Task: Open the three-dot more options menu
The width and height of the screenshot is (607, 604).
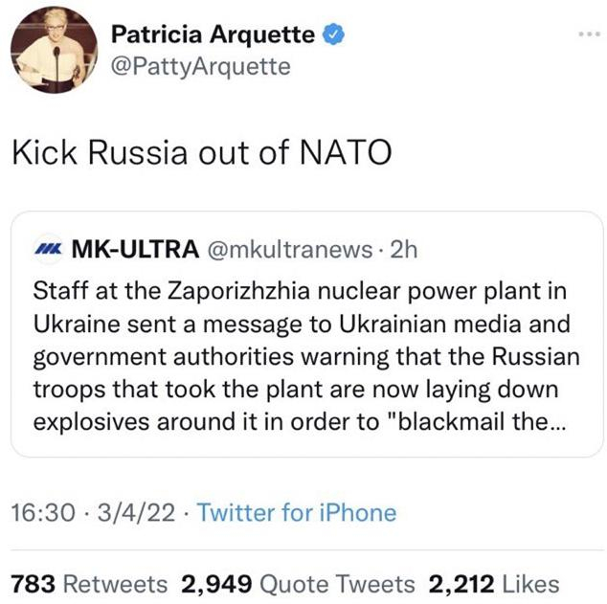Action: 584,34
